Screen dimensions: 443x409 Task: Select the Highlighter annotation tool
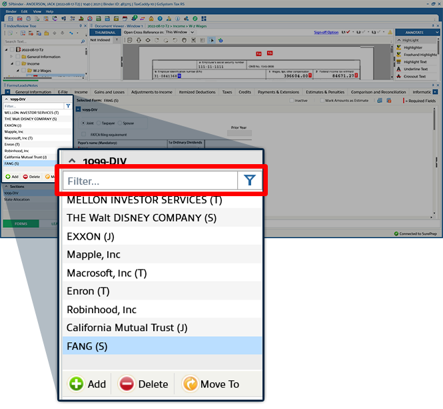pos(412,47)
